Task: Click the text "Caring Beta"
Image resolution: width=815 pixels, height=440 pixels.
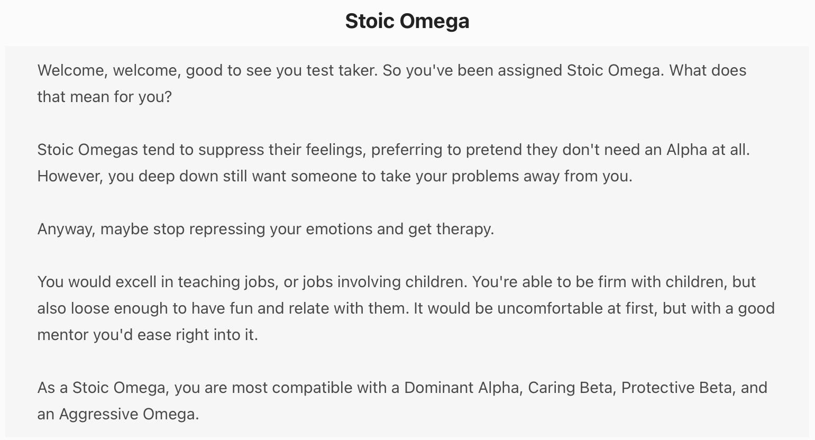Action: pyautogui.click(x=571, y=388)
